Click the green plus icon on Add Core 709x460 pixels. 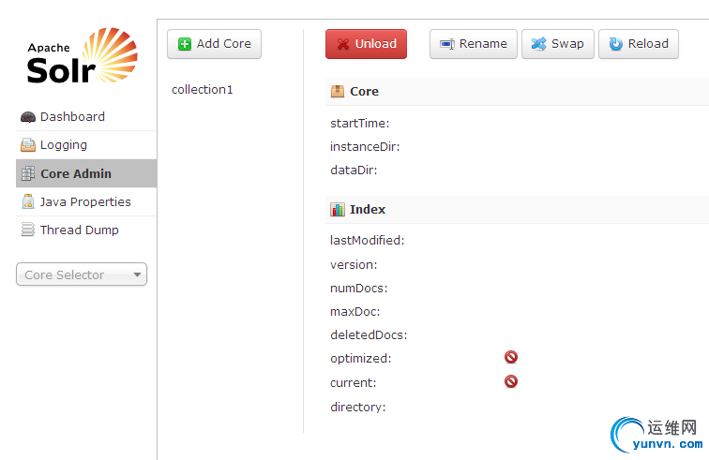point(185,44)
